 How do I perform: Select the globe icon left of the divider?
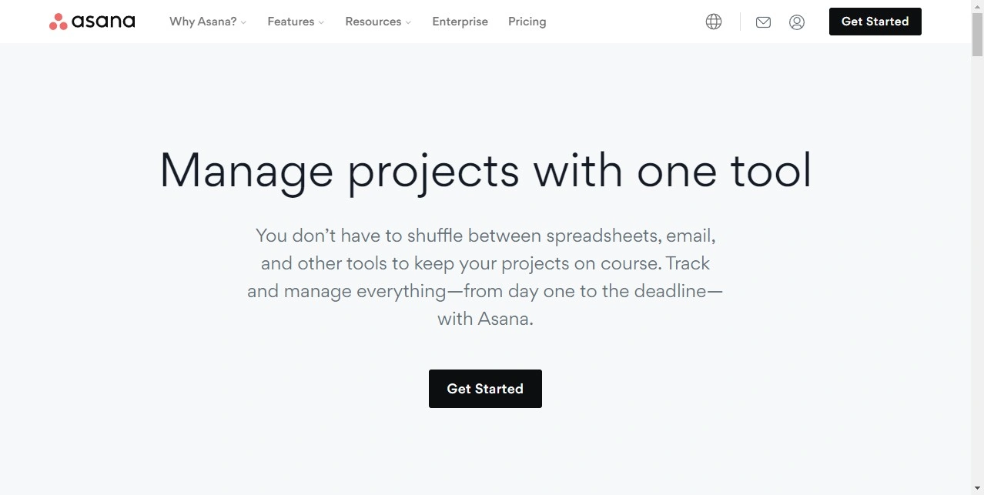[x=713, y=22]
